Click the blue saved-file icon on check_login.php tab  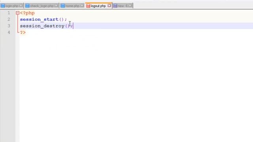click(27, 6)
